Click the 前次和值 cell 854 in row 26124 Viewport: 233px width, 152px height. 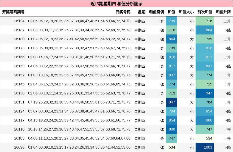[x=205, y=111]
